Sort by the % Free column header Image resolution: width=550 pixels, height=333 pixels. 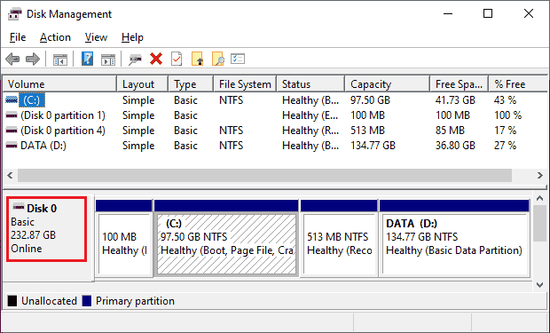(x=518, y=84)
